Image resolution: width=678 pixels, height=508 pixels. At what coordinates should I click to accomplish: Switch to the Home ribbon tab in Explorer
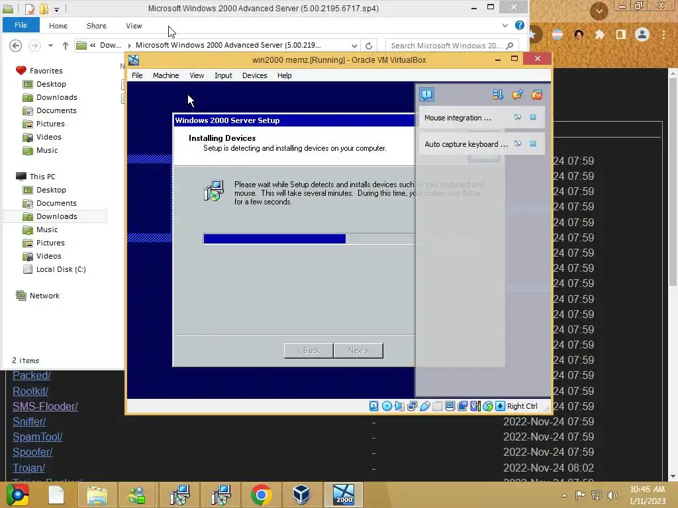(x=58, y=26)
